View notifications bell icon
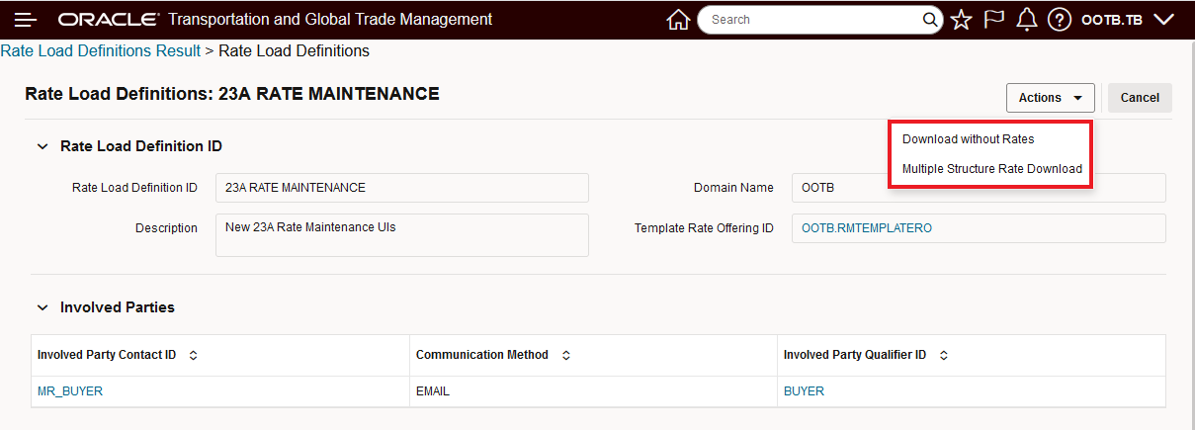Image resolution: width=1195 pixels, height=430 pixels. point(1027,20)
